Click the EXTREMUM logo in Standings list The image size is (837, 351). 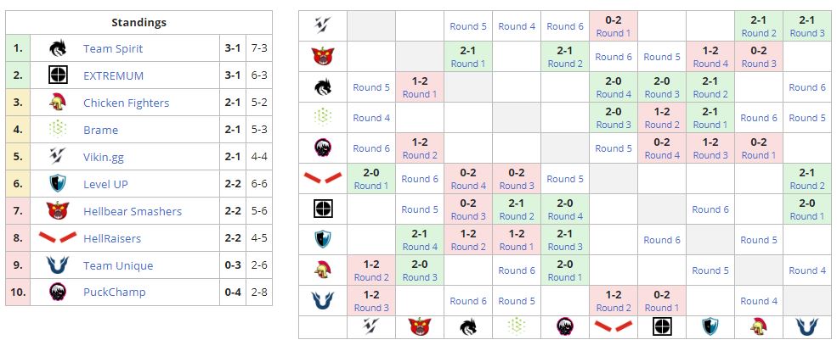click(58, 75)
